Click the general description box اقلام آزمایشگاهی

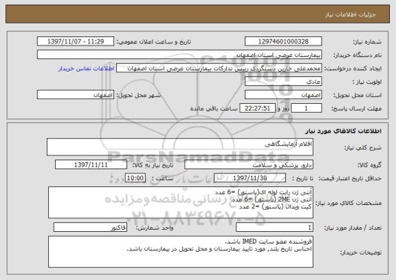point(180,147)
